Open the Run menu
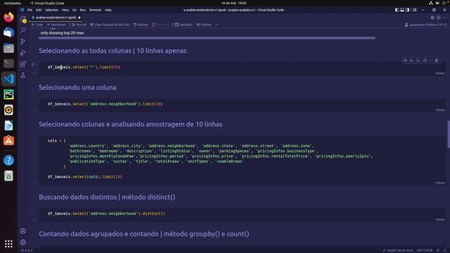Viewport: 450px width, 253px height. (x=83, y=10)
